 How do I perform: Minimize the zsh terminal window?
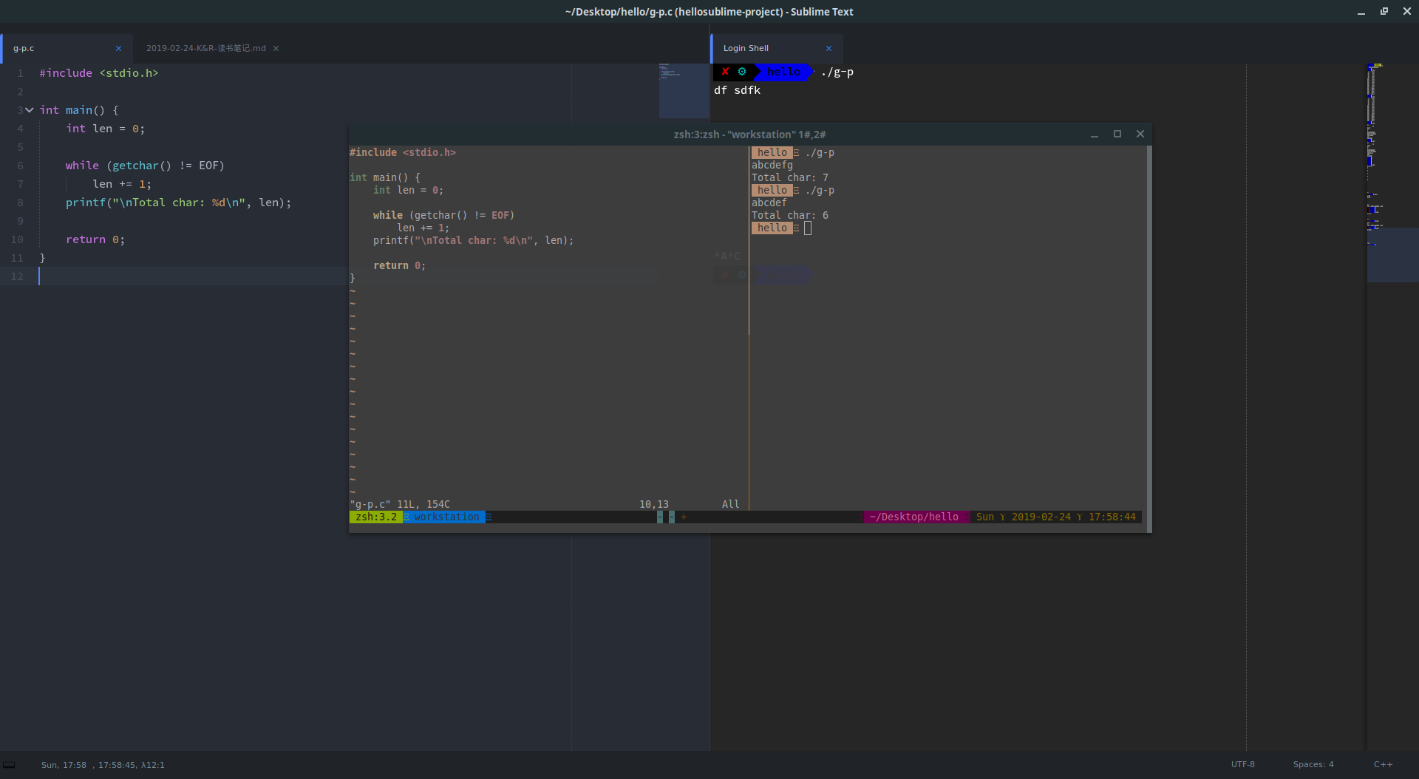tap(1095, 135)
